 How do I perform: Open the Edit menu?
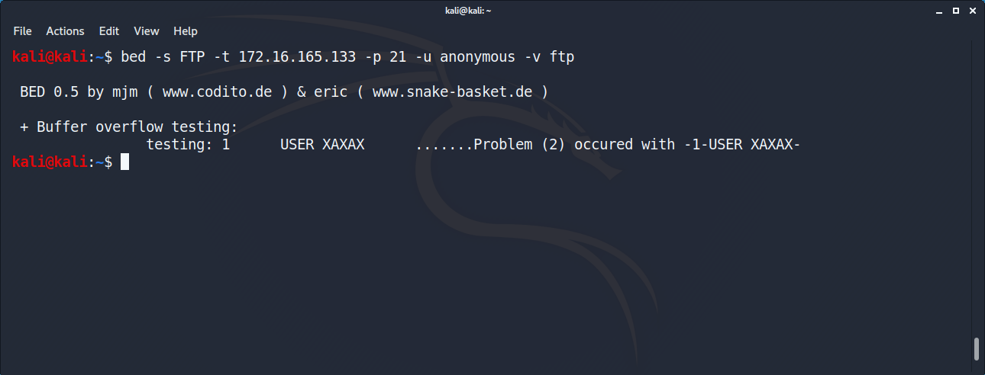pyautogui.click(x=109, y=31)
